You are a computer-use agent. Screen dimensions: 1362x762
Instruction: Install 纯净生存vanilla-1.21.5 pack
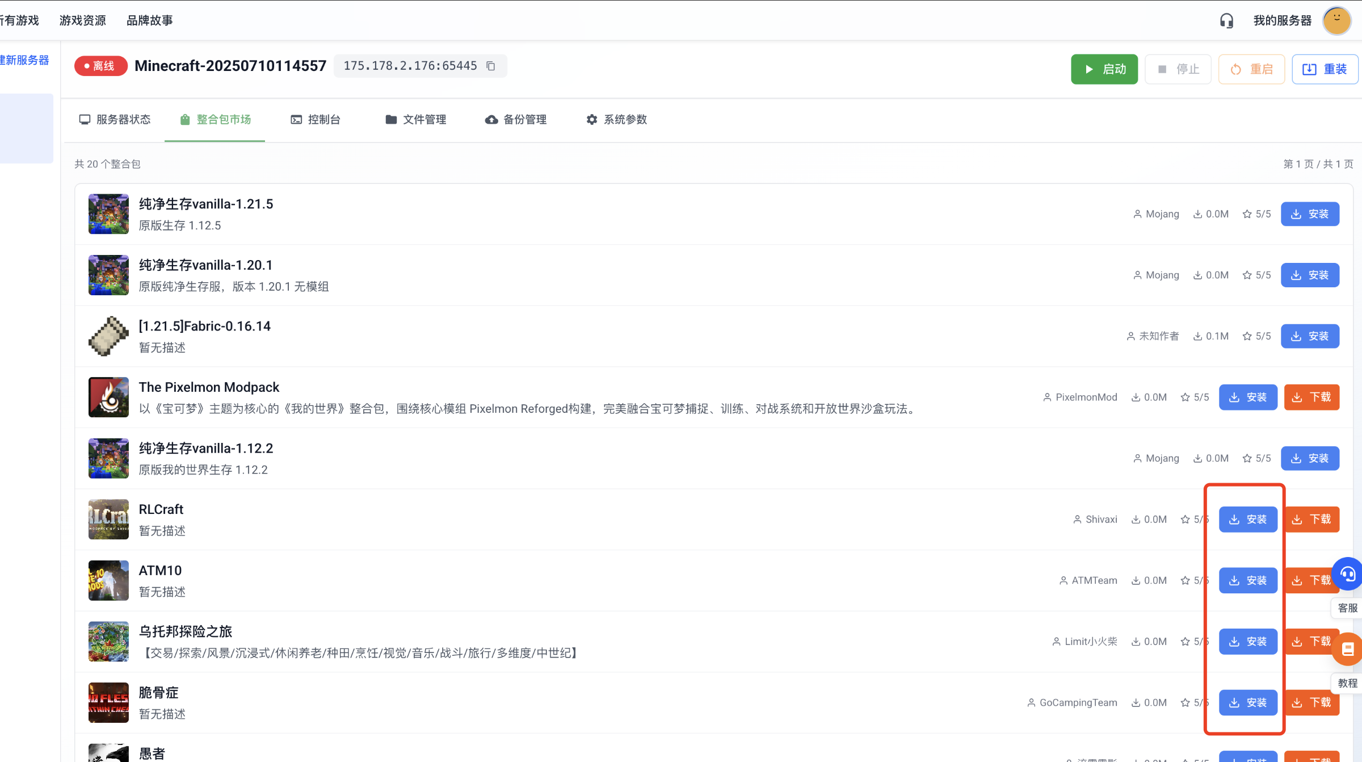coord(1310,214)
